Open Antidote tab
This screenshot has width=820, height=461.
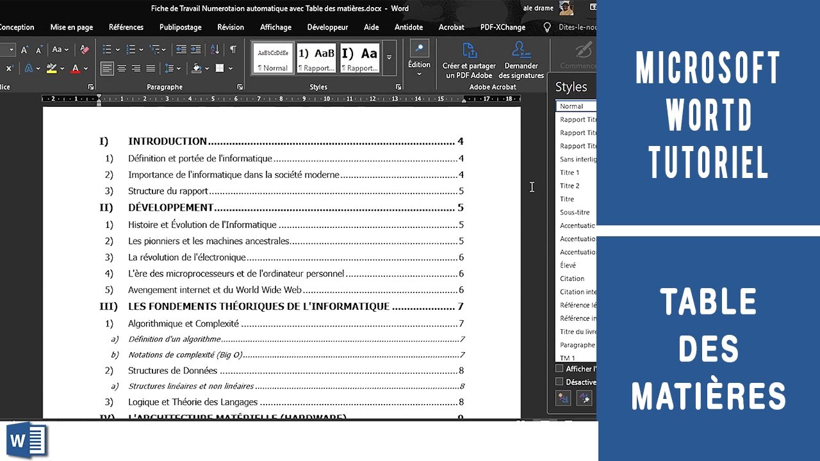point(409,27)
